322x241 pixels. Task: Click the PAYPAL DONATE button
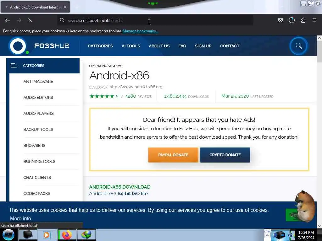coord(173,155)
